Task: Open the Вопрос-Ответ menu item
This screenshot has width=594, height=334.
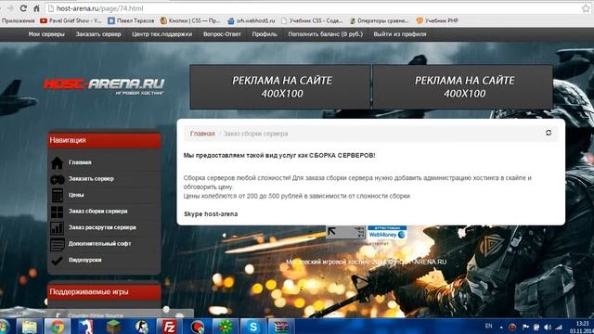Action: point(222,34)
